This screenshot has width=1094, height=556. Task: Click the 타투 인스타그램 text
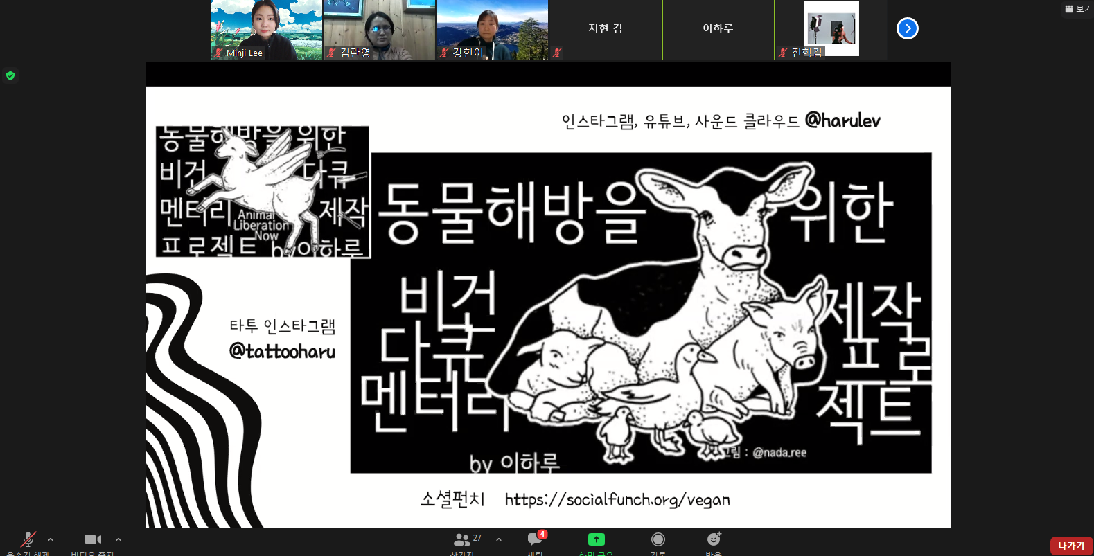pos(283,326)
